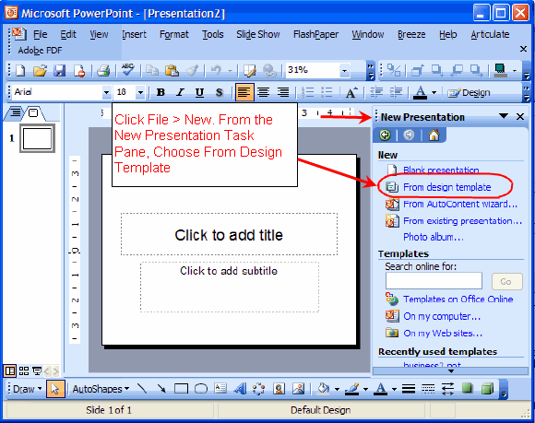Click the Search online for text field

point(434,281)
